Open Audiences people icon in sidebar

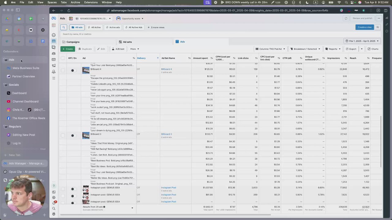pos(54,53)
